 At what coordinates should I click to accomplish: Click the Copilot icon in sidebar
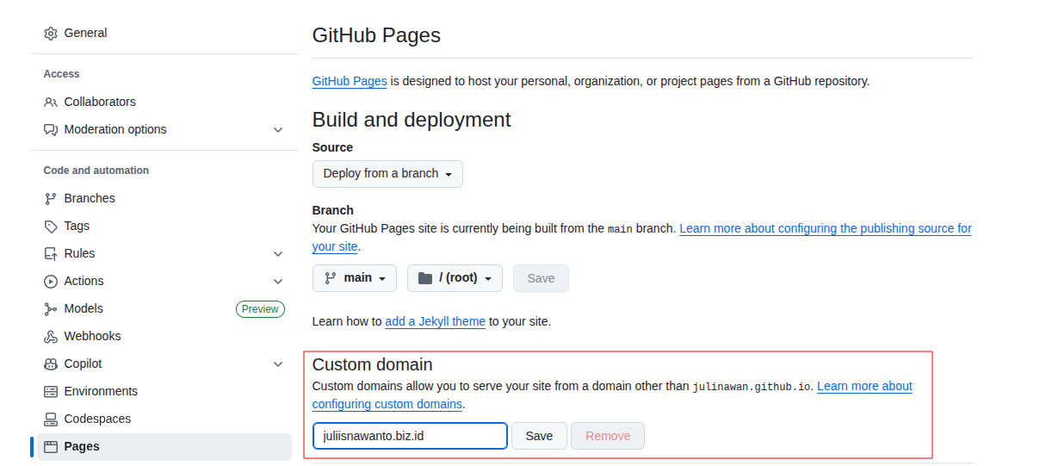50,363
